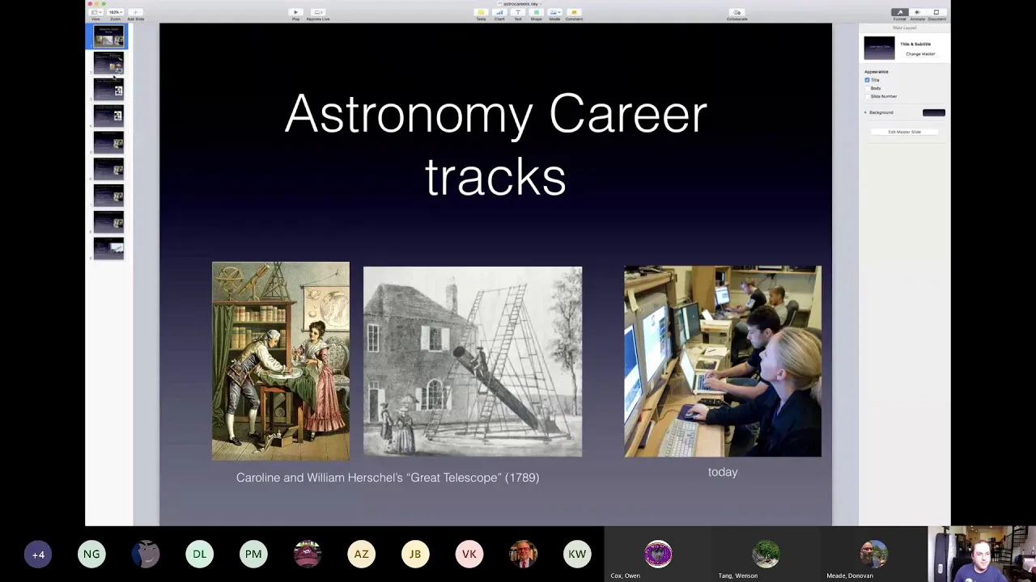Insert a Table from toolbar
The width and height of the screenshot is (1036, 582).
coord(481,14)
